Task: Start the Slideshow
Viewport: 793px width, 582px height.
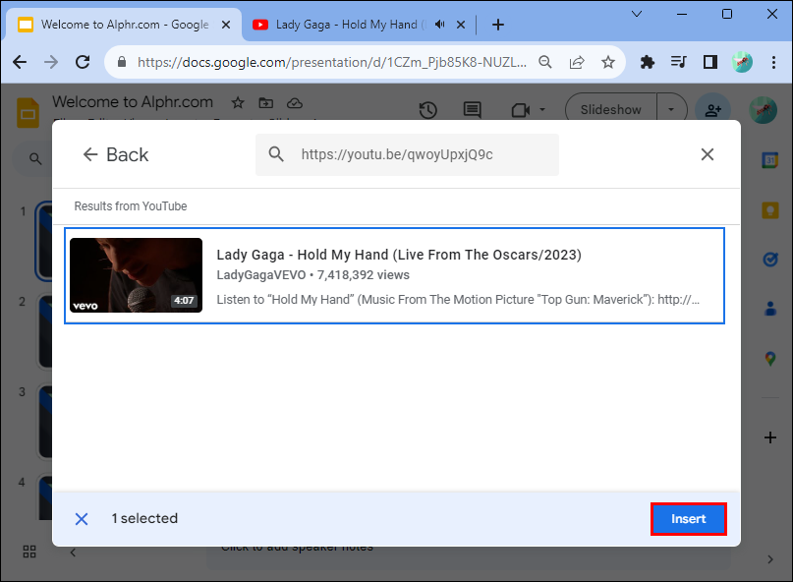Action: (x=610, y=110)
